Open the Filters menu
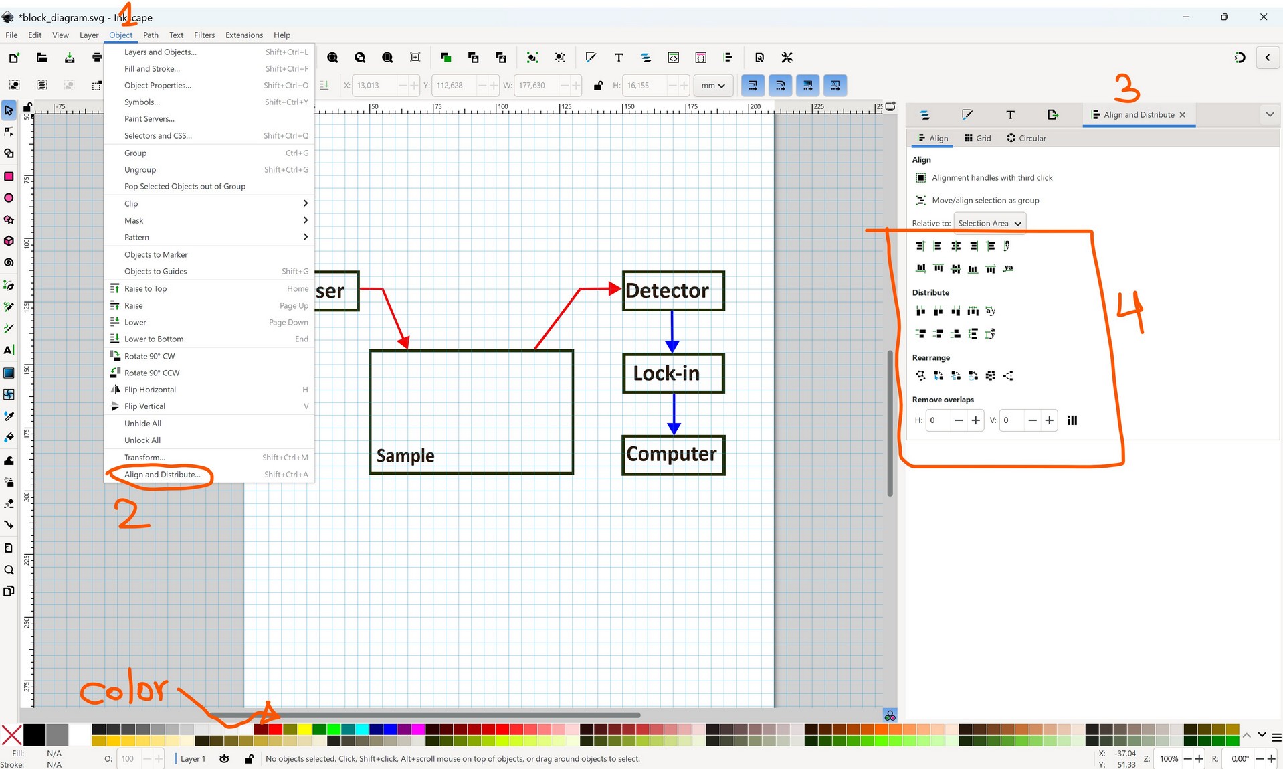The height and width of the screenshot is (769, 1283). point(205,35)
